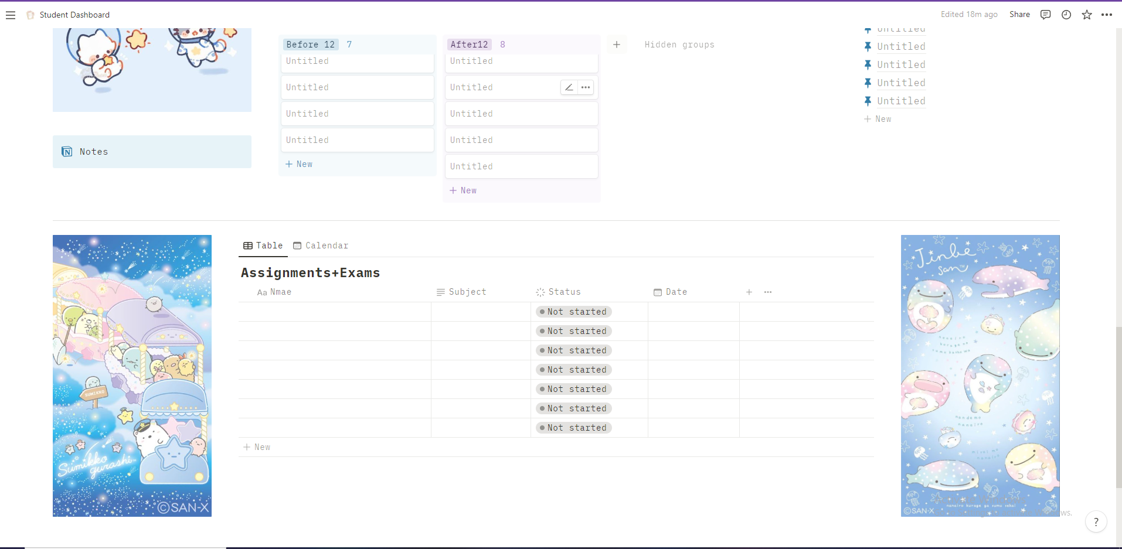The image size is (1122, 549).
Task: Open page comments via speech bubble icon
Action: [x=1045, y=15]
